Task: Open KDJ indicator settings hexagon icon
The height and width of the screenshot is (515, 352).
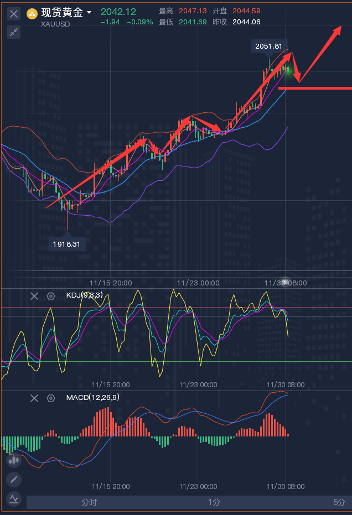Action: pos(51,296)
